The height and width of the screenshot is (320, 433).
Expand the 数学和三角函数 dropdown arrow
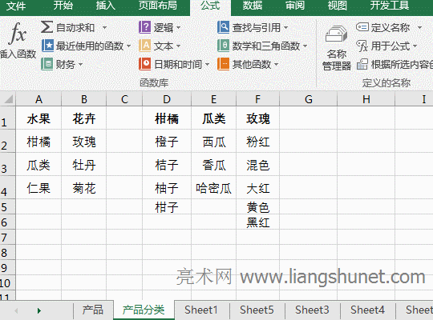tap(305, 46)
